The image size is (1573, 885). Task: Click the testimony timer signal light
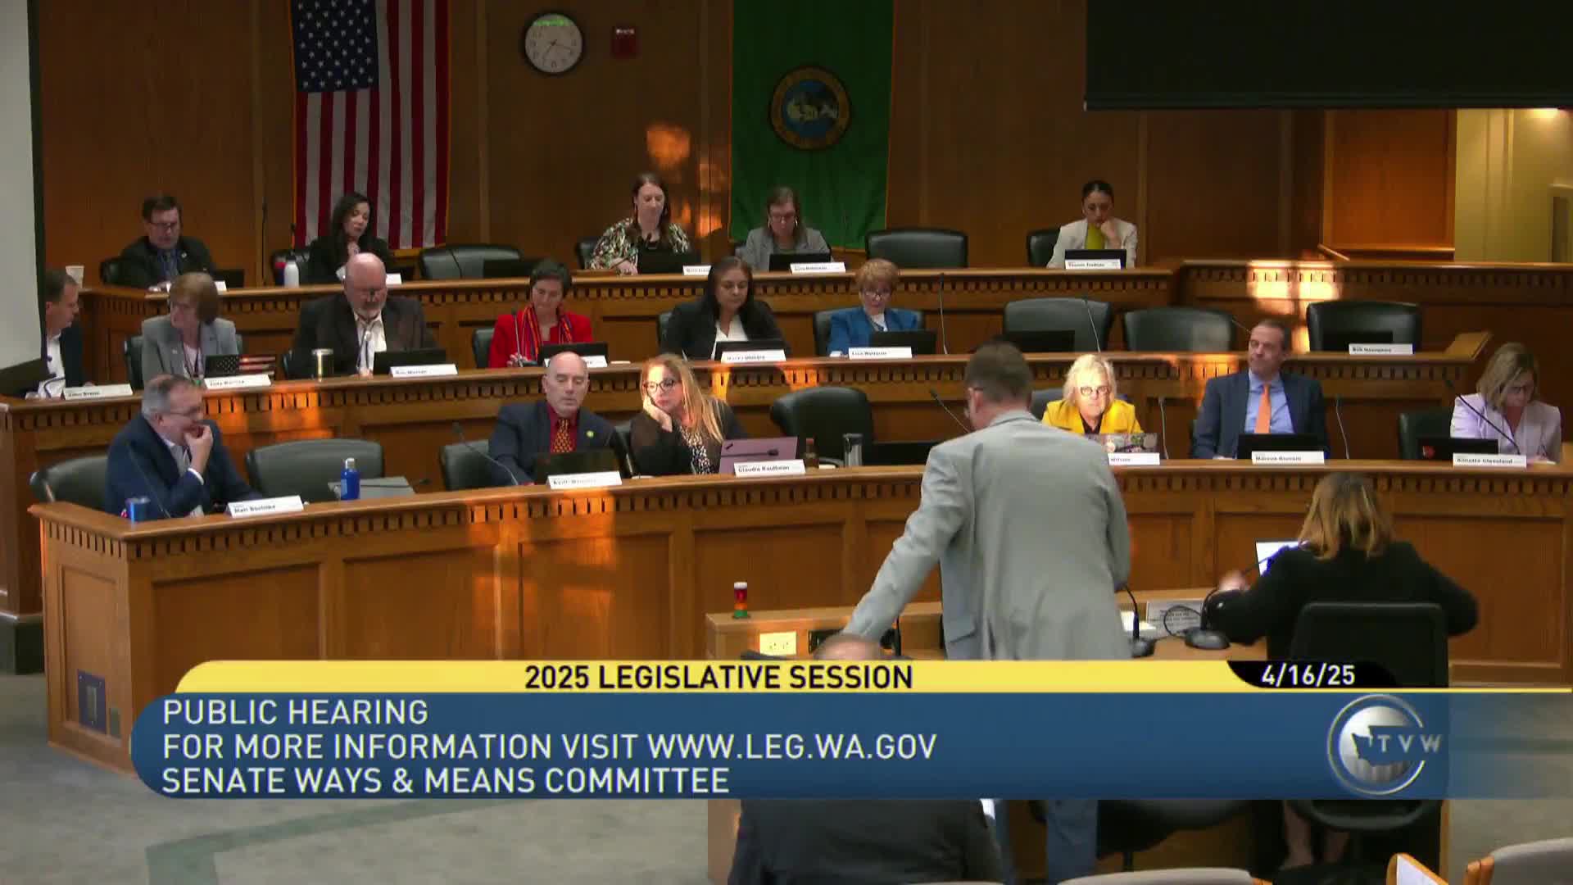point(740,600)
